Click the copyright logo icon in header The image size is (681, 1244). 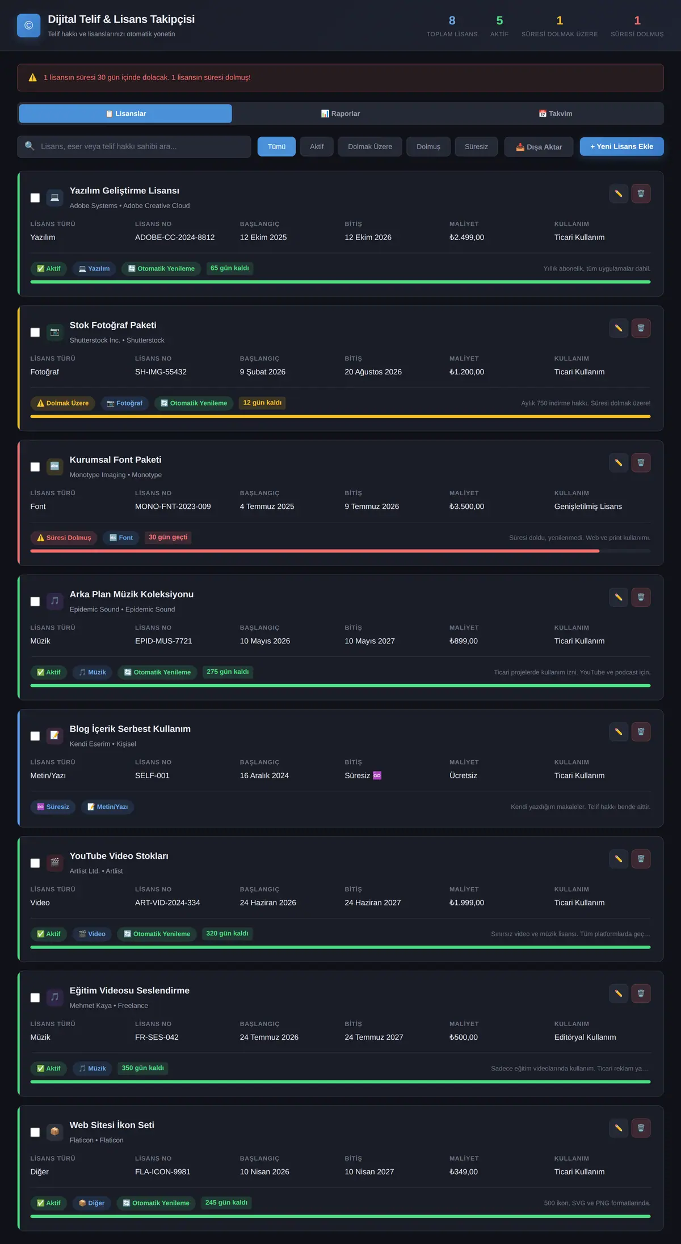click(x=29, y=26)
